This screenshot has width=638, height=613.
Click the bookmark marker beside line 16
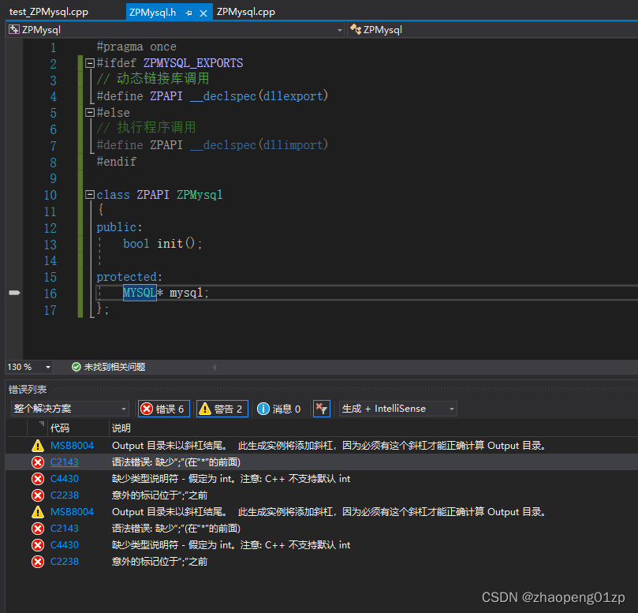pos(14,293)
